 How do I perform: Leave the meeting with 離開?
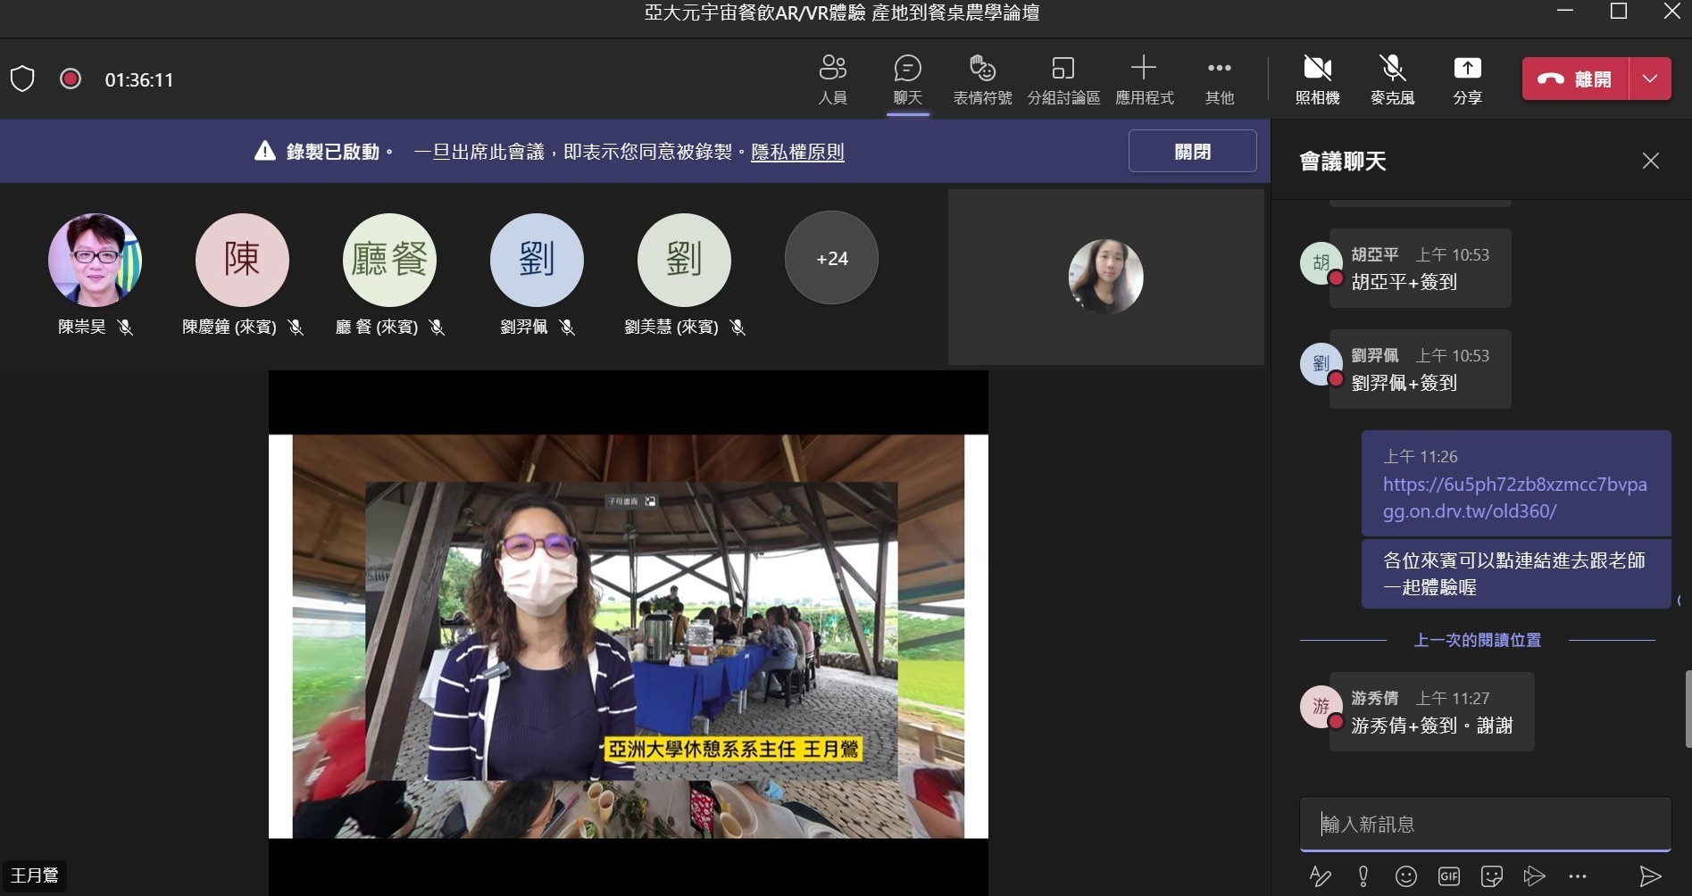[1575, 79]
